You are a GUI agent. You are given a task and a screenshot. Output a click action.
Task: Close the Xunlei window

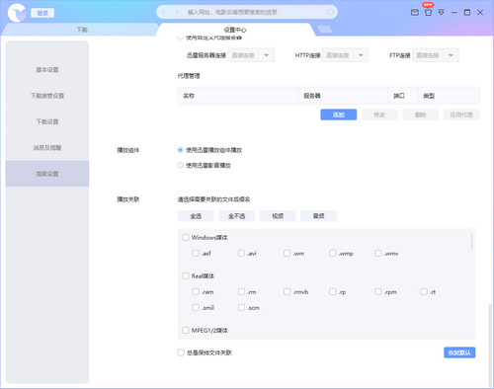[480, 13]
